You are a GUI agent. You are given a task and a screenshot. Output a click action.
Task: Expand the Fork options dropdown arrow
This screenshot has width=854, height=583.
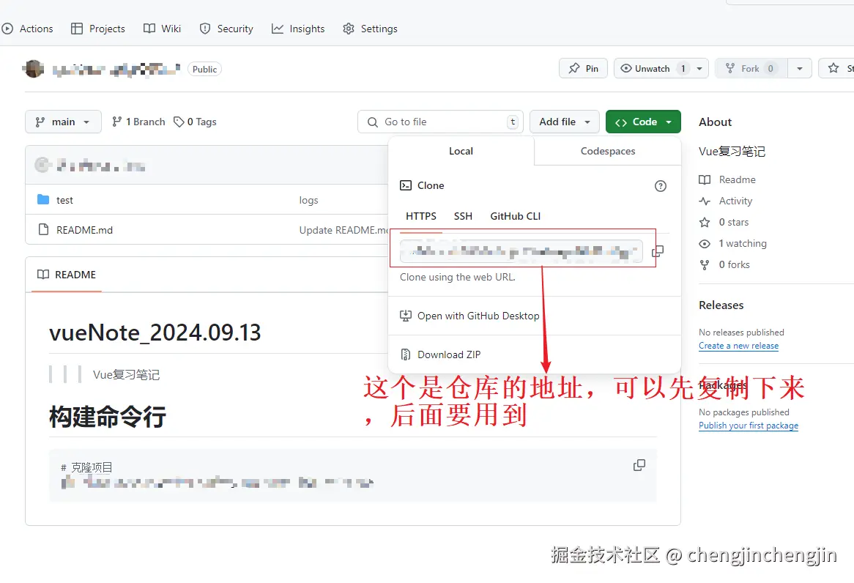(800, 68)
